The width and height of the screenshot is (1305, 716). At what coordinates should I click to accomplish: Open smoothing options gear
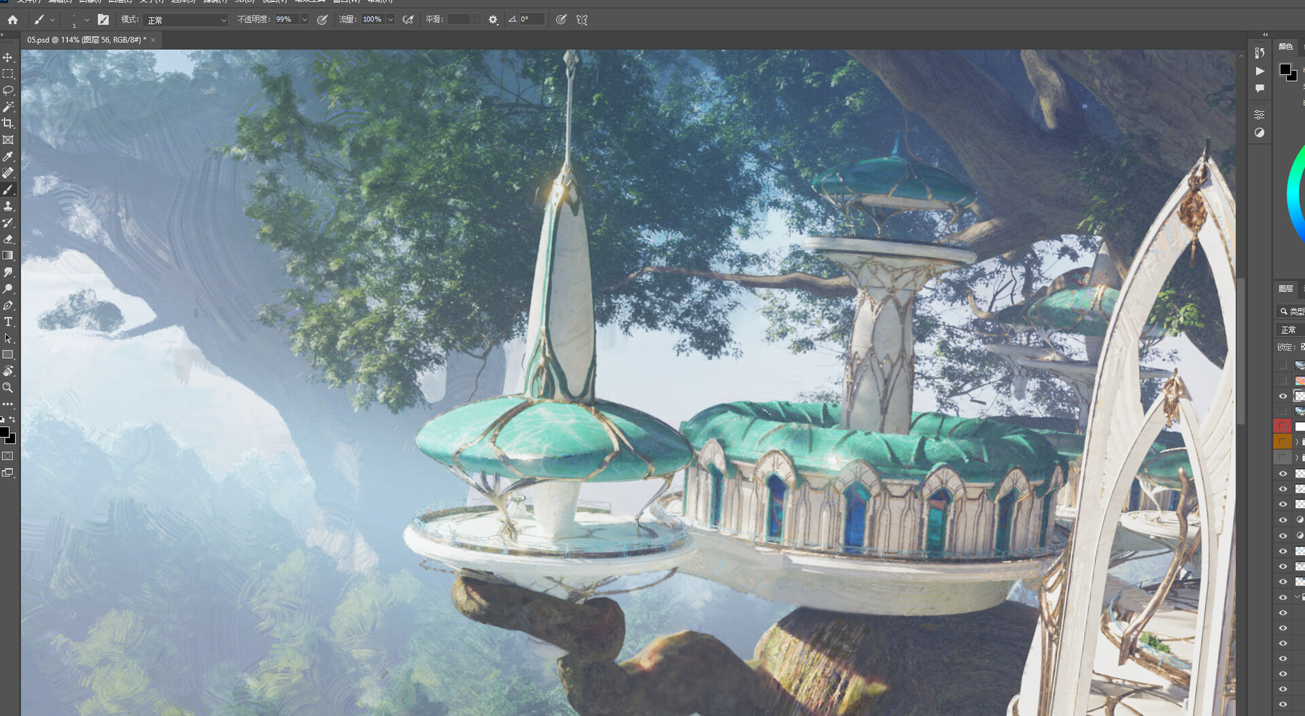493,20
